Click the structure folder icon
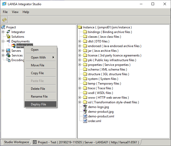 (x=85, y=74)
